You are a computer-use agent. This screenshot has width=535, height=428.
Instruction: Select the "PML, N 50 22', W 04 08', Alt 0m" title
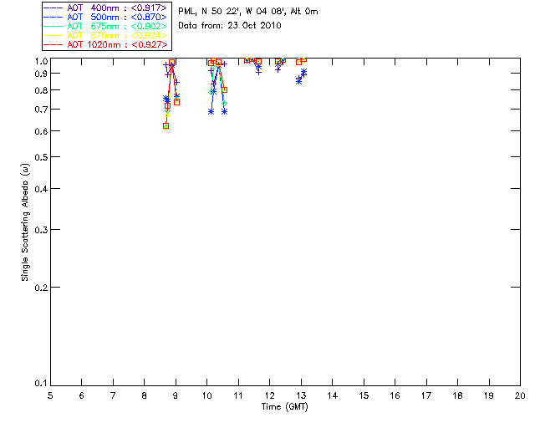[248, 12]
